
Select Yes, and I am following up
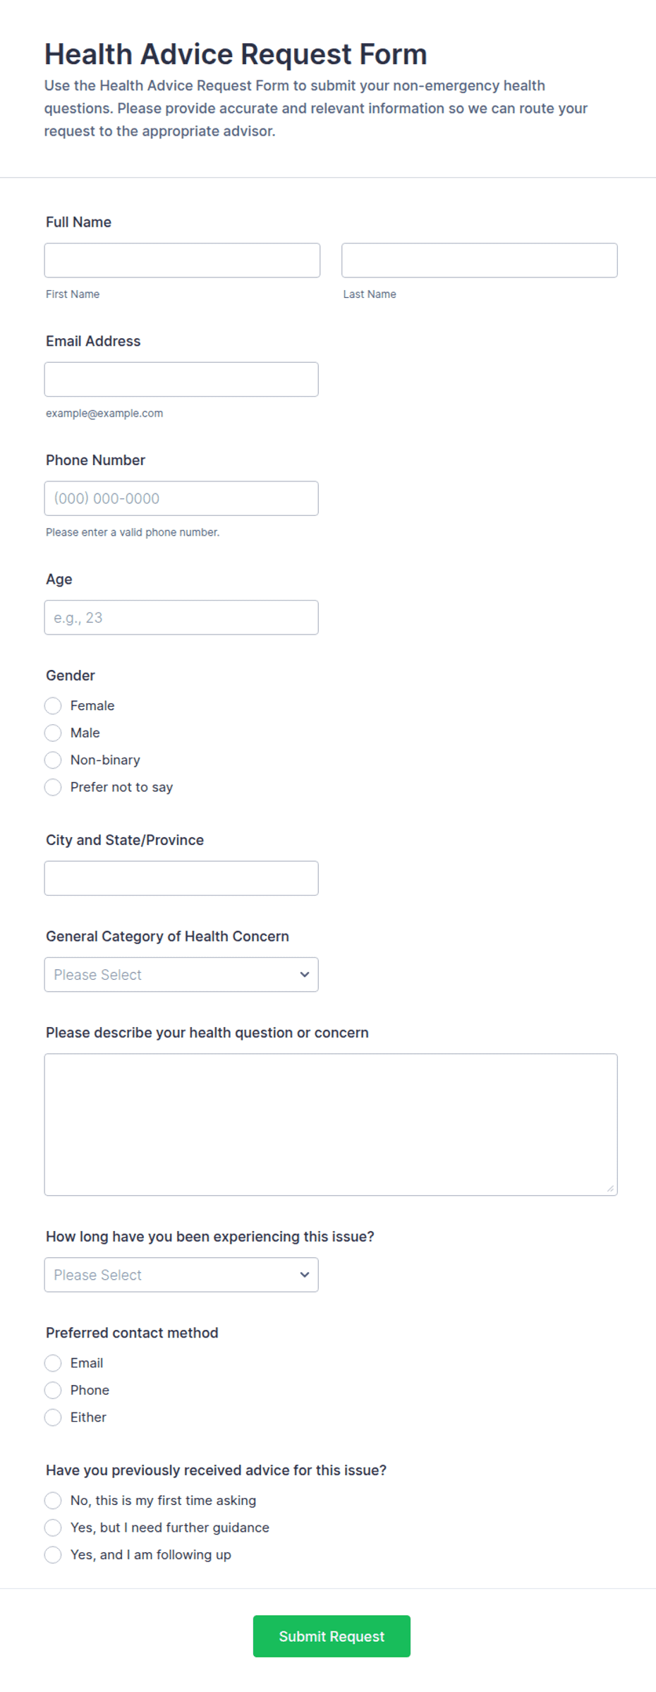click(53, 1555)
